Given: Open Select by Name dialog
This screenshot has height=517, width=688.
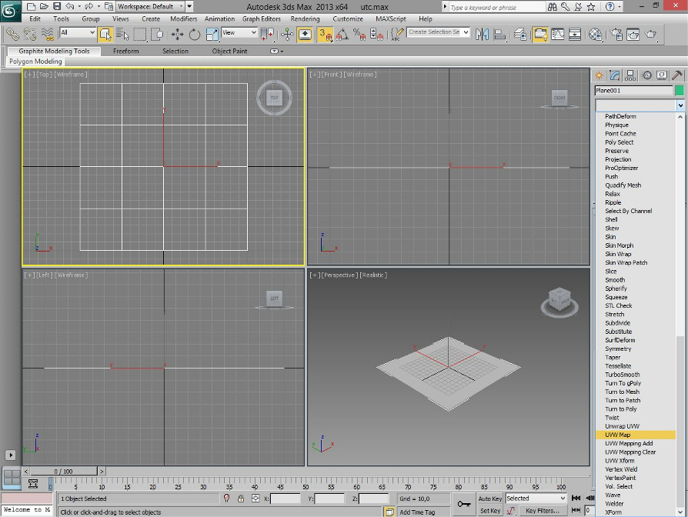Looking at the screenshot, I should pos(123,34).
